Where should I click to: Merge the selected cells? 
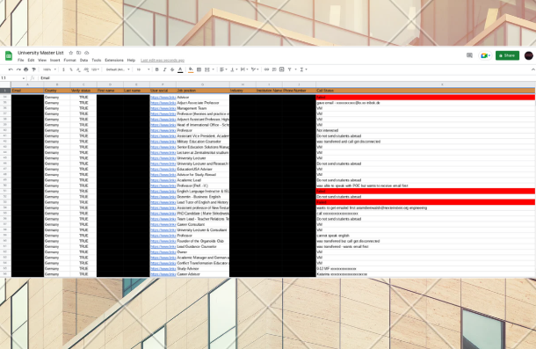tap(207, 69)
